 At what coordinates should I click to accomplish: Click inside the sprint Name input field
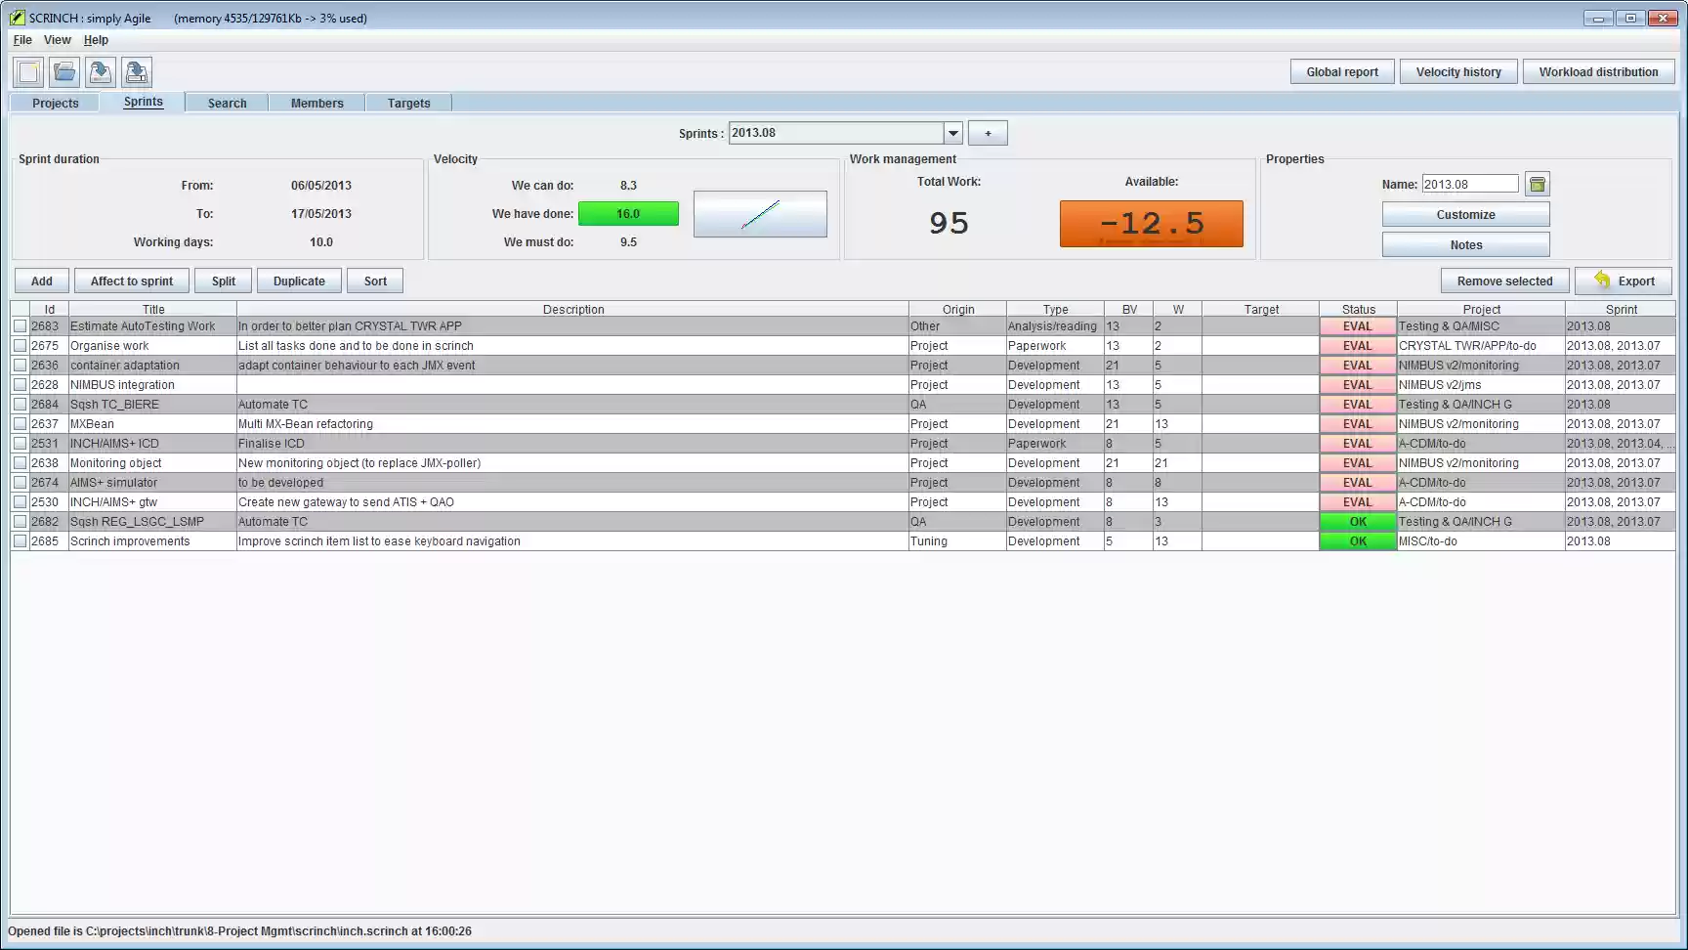(x=1469, y=184)
